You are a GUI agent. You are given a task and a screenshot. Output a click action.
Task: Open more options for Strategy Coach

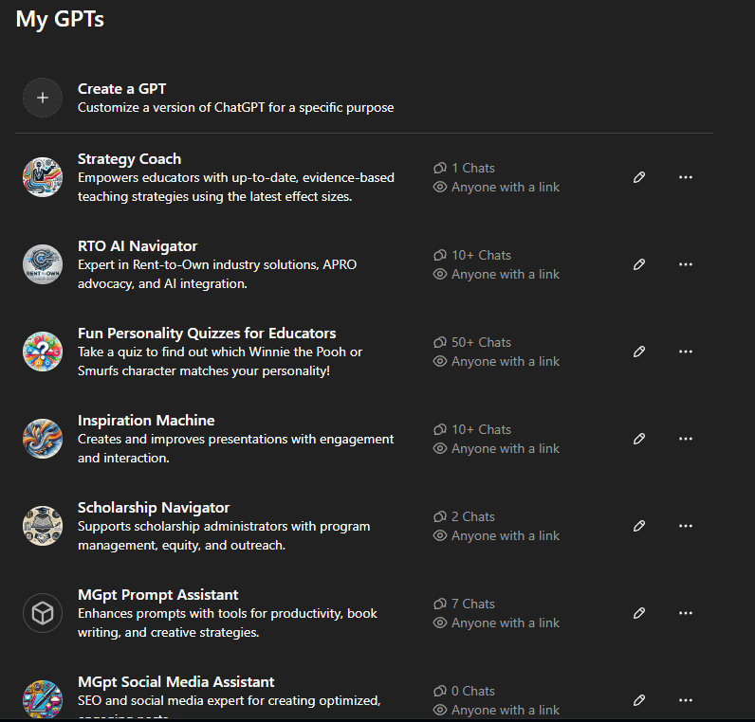(686, 177)
